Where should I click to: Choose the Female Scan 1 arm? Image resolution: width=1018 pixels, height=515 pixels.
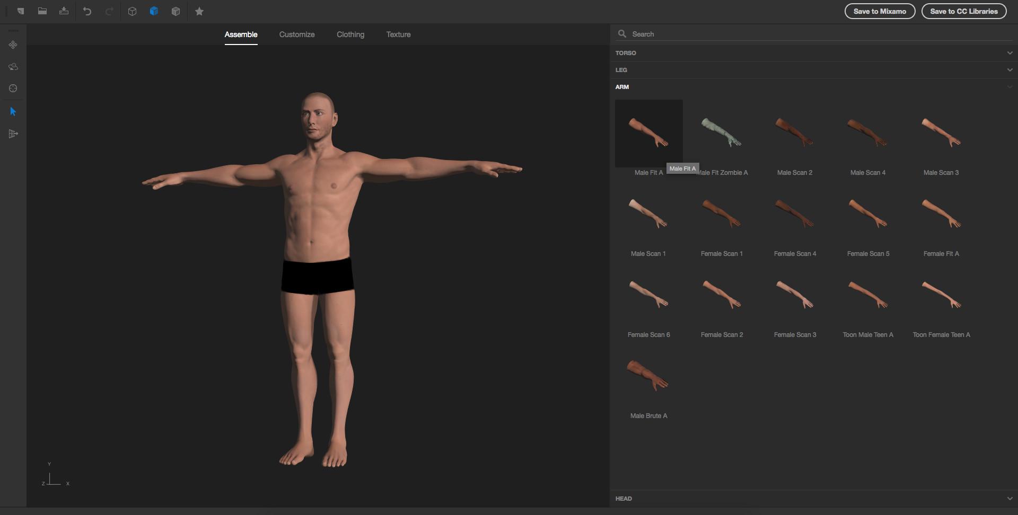click(722, 215)
